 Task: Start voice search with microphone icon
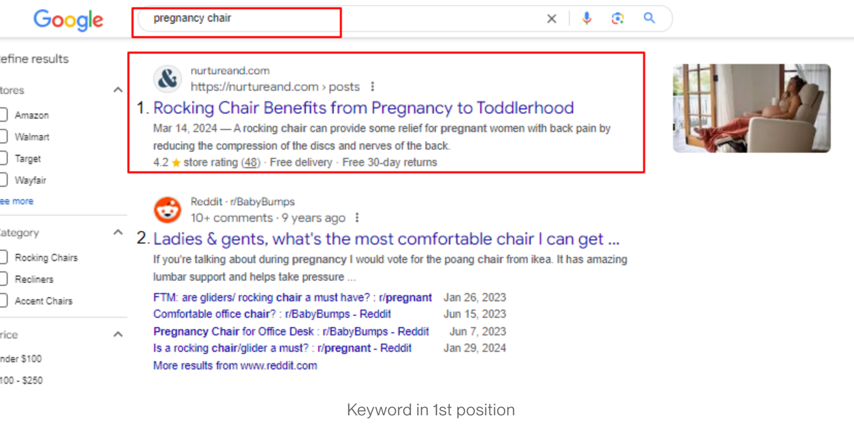coord(587,19)
